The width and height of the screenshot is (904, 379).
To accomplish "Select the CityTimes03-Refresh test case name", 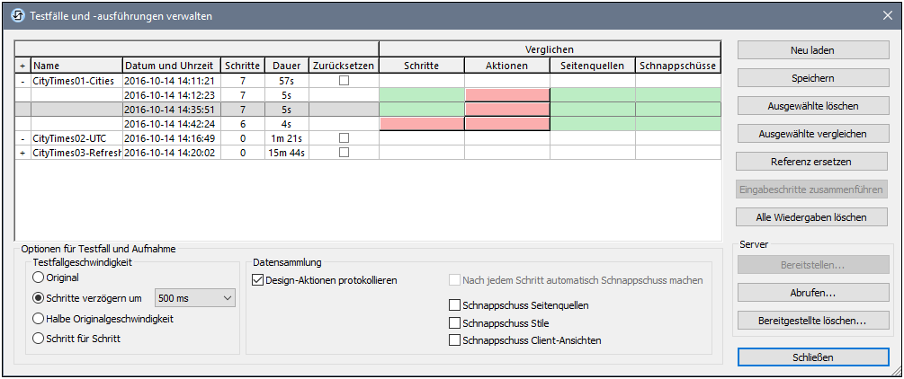I will (x=76, y=152).
